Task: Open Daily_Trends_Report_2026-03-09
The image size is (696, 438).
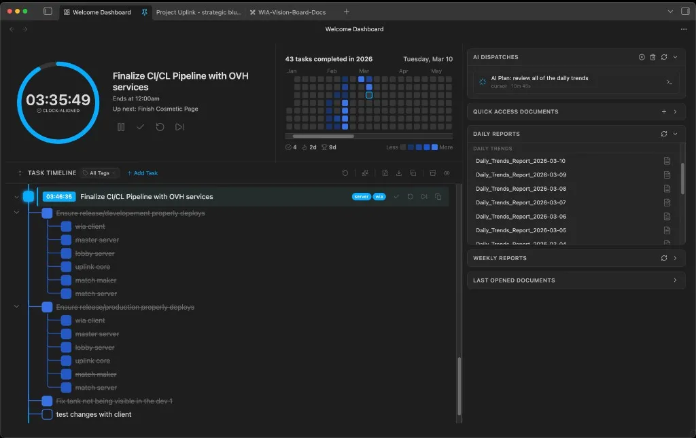Action: [x=521, y=175]
